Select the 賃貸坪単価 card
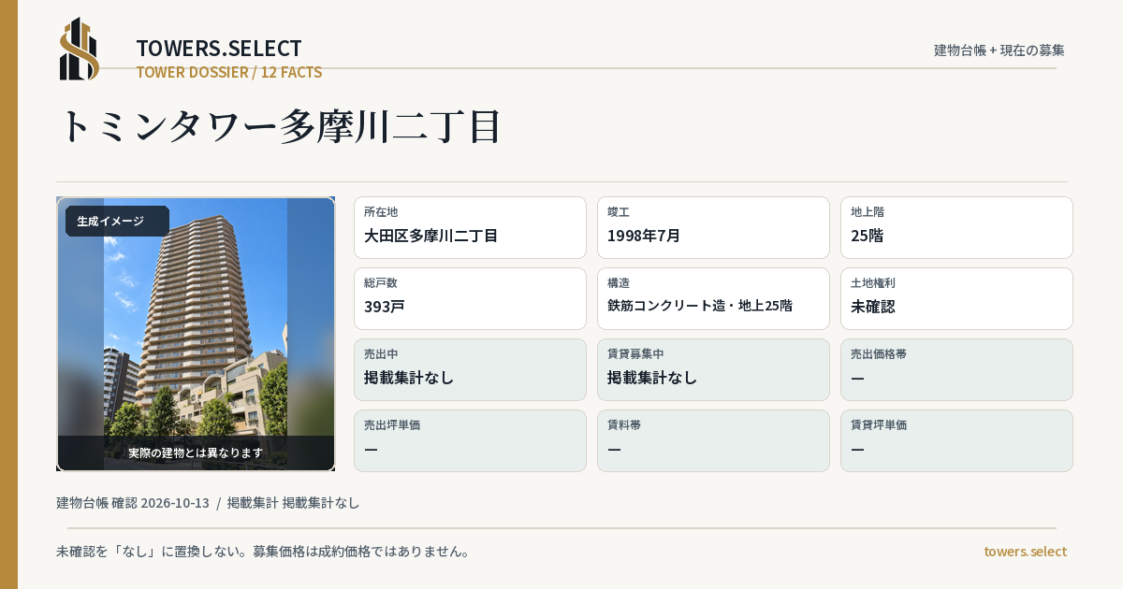The image size is (1123, 589). (x=956, y=440)
